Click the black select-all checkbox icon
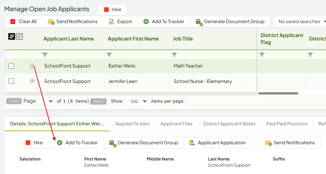The height and width of the screenshot is (174, 326). pyautogui.click(x=12, y=36)
